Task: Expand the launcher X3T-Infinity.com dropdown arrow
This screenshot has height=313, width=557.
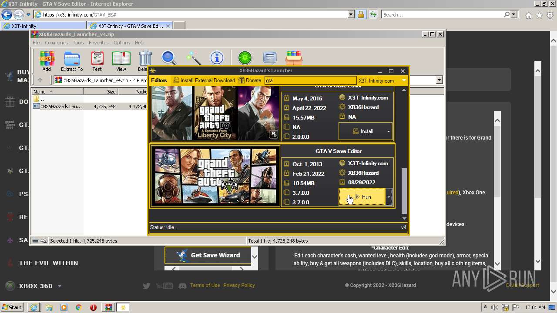Action: [404, 80]
